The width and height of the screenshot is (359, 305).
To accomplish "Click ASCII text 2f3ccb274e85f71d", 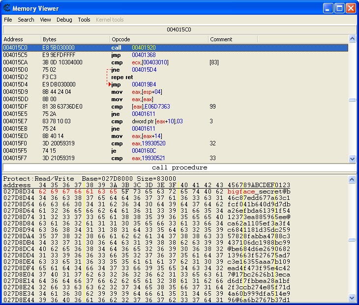I will click(259, 287).
